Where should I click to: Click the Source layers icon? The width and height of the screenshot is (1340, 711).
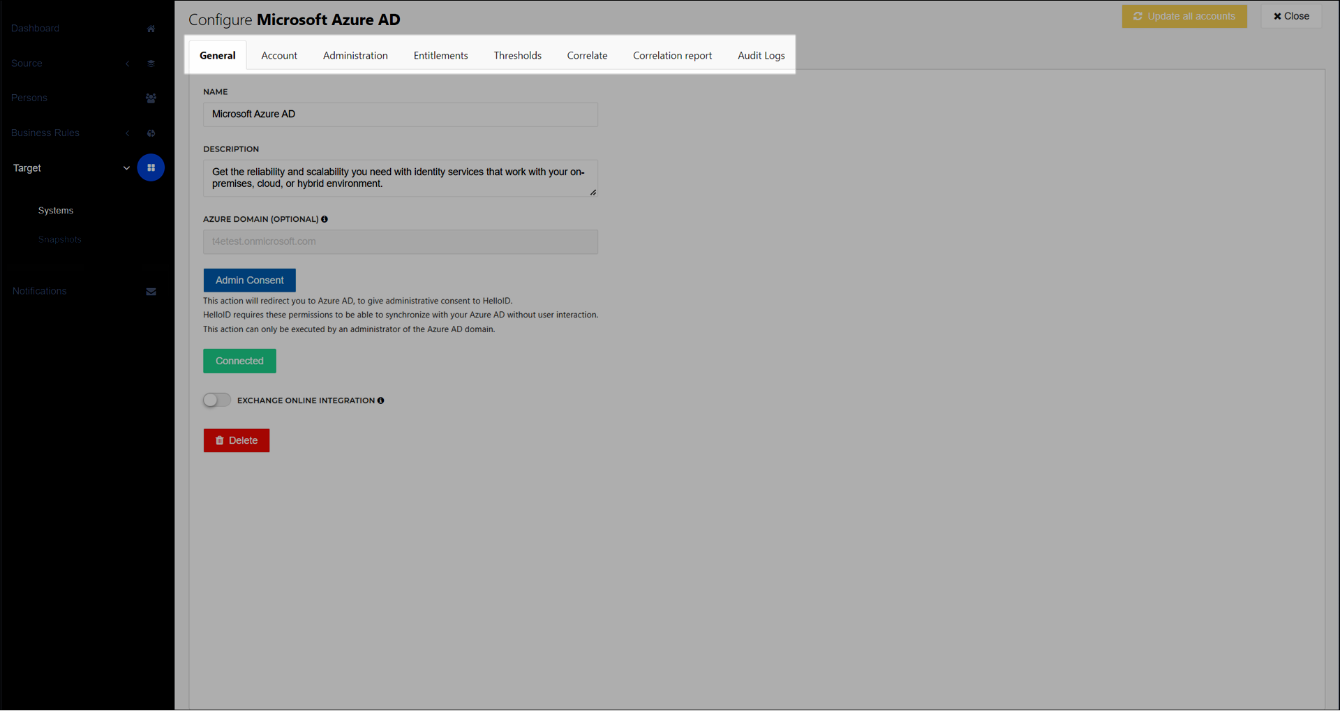(x=151, y=63)
